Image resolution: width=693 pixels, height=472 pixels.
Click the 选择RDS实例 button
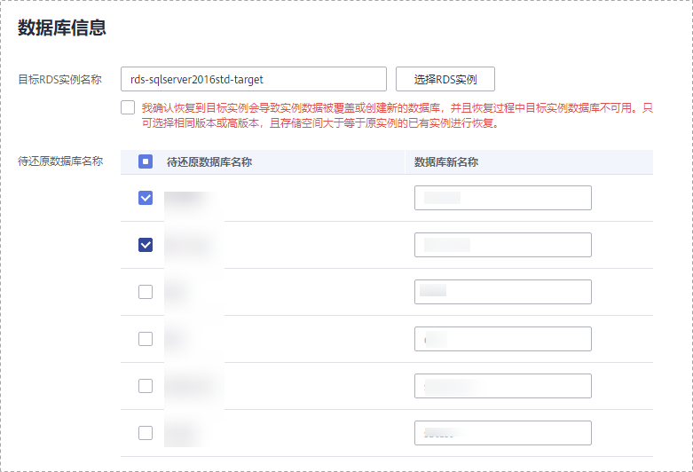click(445, 79)
